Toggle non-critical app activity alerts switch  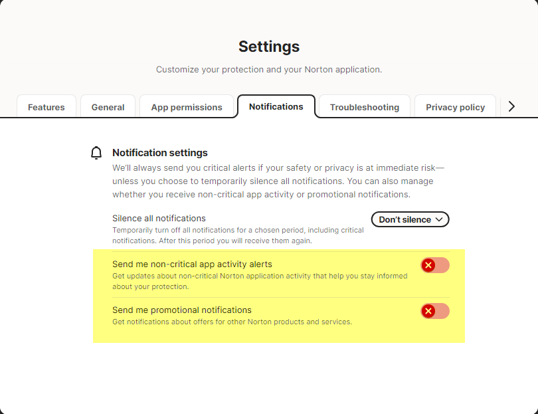[x=435, y=265]
